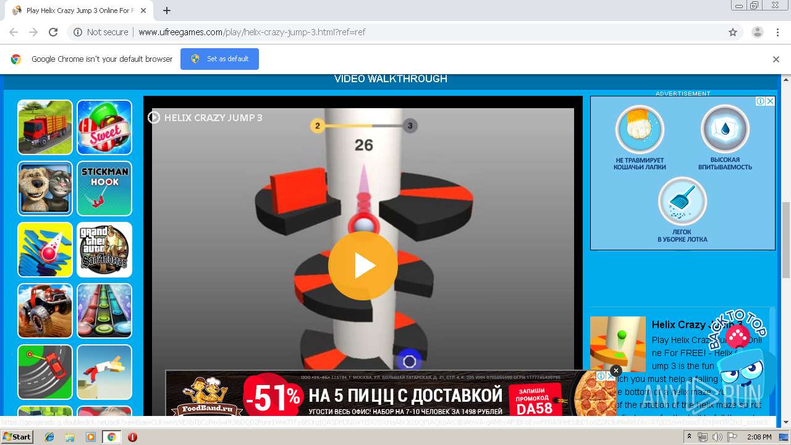Open the Action Center flag icon

pos(732,437)
